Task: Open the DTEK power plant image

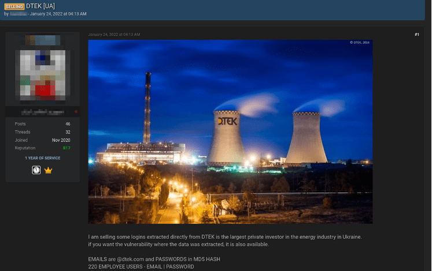Action: pos(230,132)
